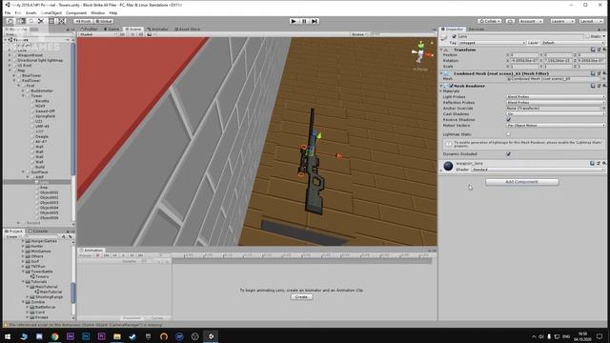The image size is (610, 343).
Task: Click the Add Component button
Action: pos(522,182)
